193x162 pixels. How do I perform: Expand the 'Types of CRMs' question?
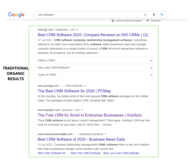pyautogui.click(x=96, y=75)
